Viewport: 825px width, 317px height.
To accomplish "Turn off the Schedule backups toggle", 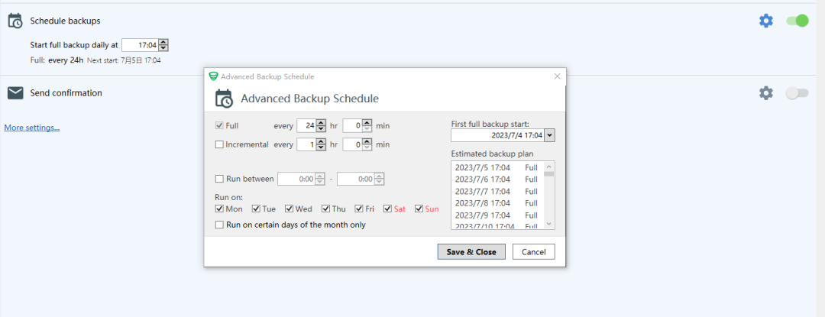I will pyautogui.click(x=797, y=21).
